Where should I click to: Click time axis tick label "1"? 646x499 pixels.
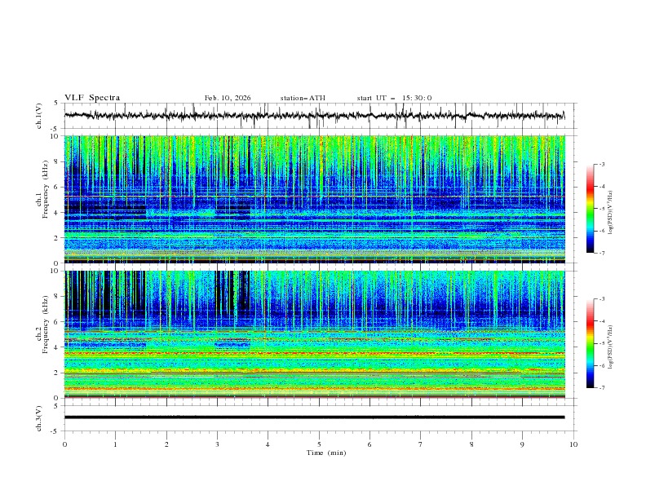(115, 444)
